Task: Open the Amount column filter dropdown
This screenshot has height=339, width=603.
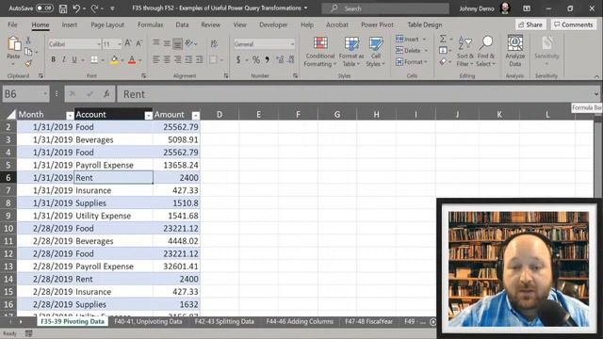Action: pyautogui.click(x=195, y=115)
